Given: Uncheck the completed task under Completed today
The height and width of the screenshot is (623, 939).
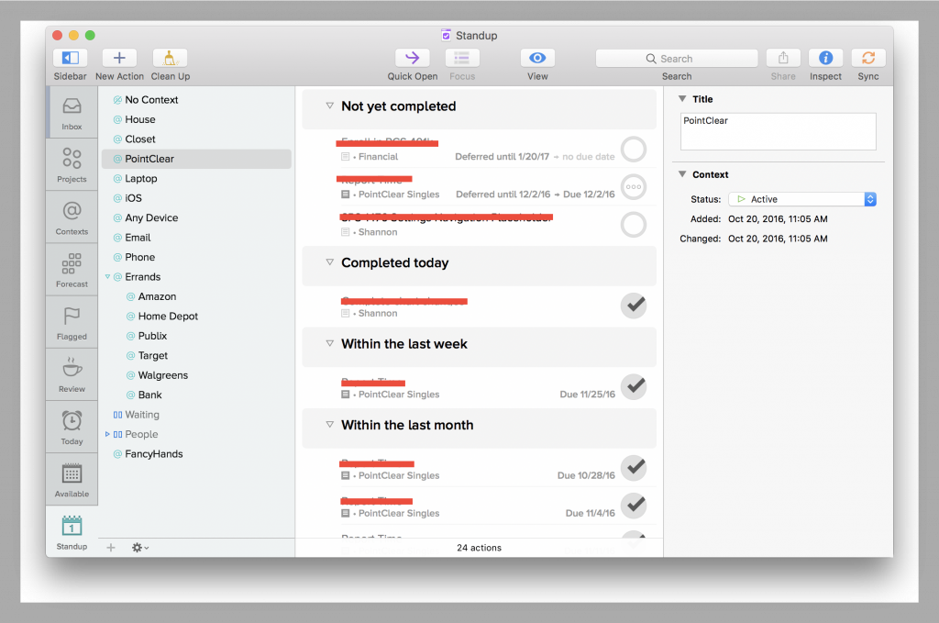Looking at the screenshot, I should pos(634,306).
